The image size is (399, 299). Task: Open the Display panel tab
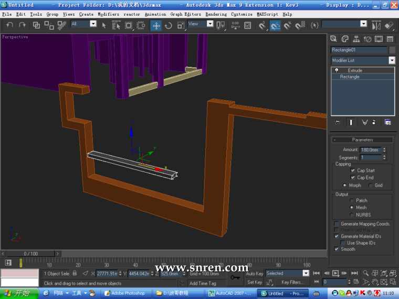[379, 39]
